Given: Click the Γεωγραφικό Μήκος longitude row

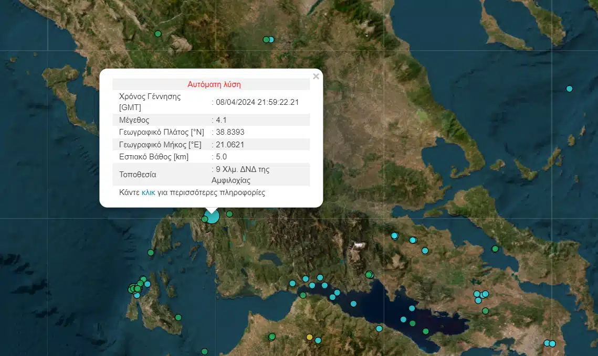Looking at the screenshot, I should pyautogui.click(x=211, y=144).
